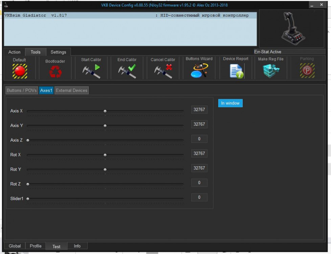The image size is (331, 254).
Task: Click Axis X value field 32767
Action: [199, 110]
